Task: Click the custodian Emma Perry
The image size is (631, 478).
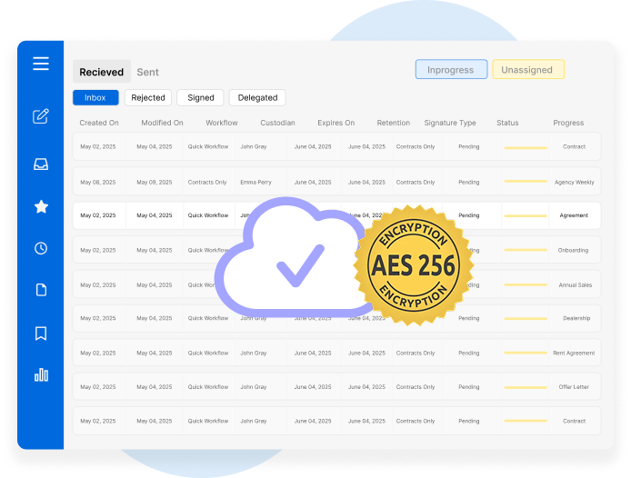Action: click(255, 183)
